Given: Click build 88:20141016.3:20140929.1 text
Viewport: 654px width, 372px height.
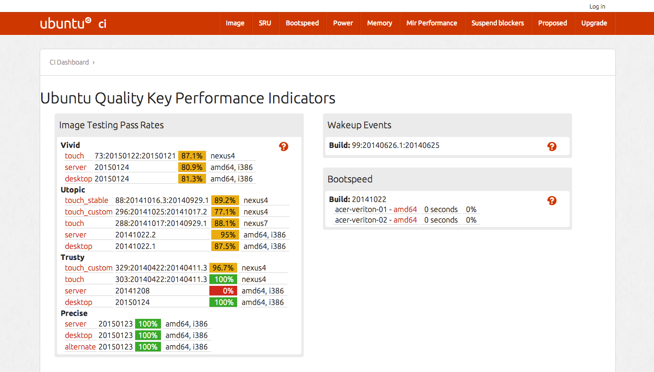Looking at the screenshot, I should [x=162, y=200].
